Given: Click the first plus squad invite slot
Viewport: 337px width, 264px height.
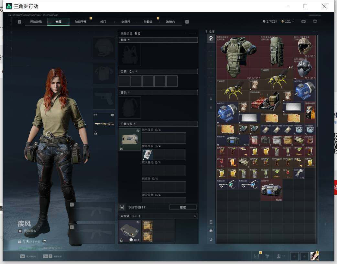Looking at the screenshot, I should (x=294, y=256).
